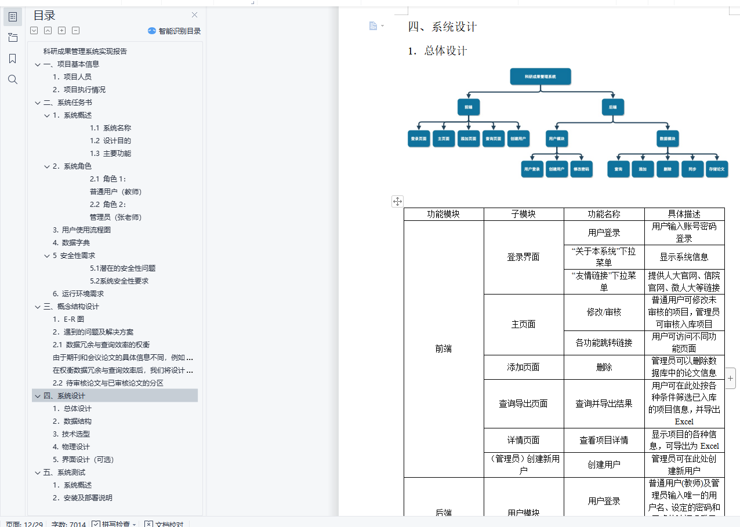740x527 pixels.
Task: Select 1.1 系统名称 outline entry
Action: 110,128
